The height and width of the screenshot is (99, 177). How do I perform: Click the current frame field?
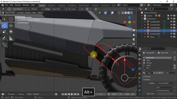point(100,94)
